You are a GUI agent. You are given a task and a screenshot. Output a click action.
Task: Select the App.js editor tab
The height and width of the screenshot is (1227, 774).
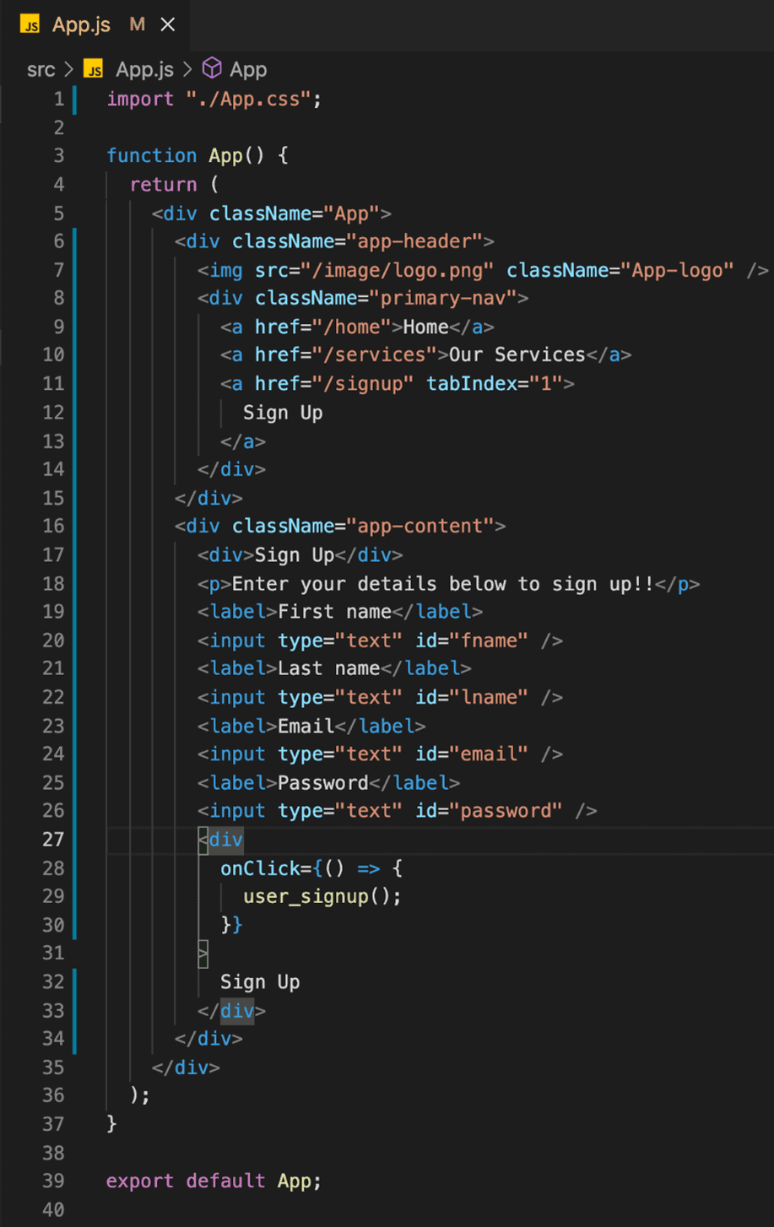pyautogui.click(x=80, y=24)
